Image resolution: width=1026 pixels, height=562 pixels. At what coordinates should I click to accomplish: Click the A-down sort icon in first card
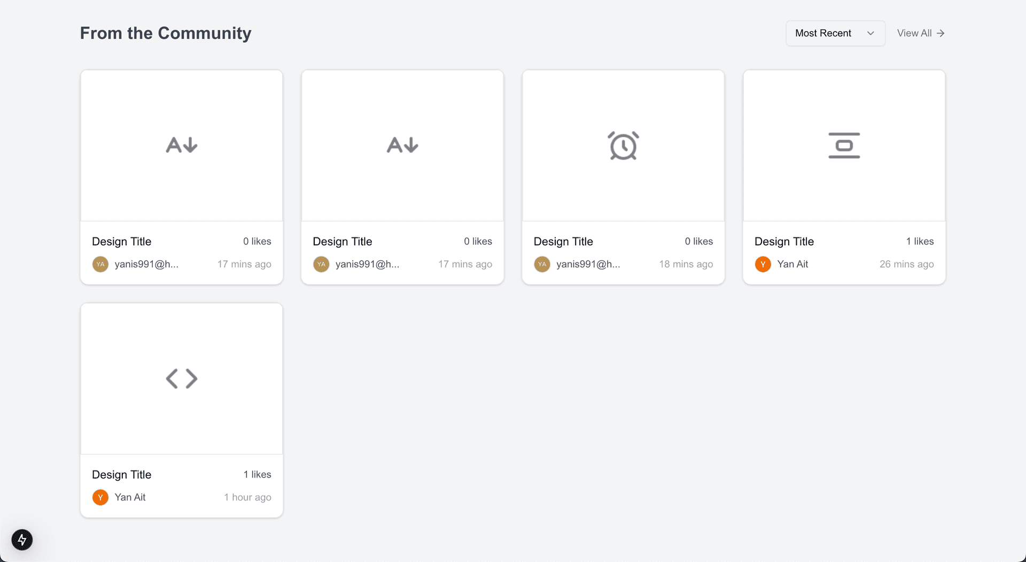point(182,145)
